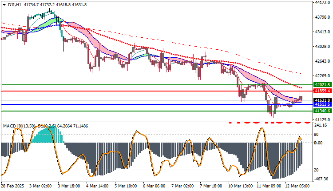Click the 4 Mar 14:00 time label

(x=97, y=186)
